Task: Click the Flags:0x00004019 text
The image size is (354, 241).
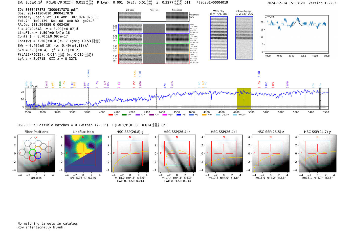Action: coord(212,3)
